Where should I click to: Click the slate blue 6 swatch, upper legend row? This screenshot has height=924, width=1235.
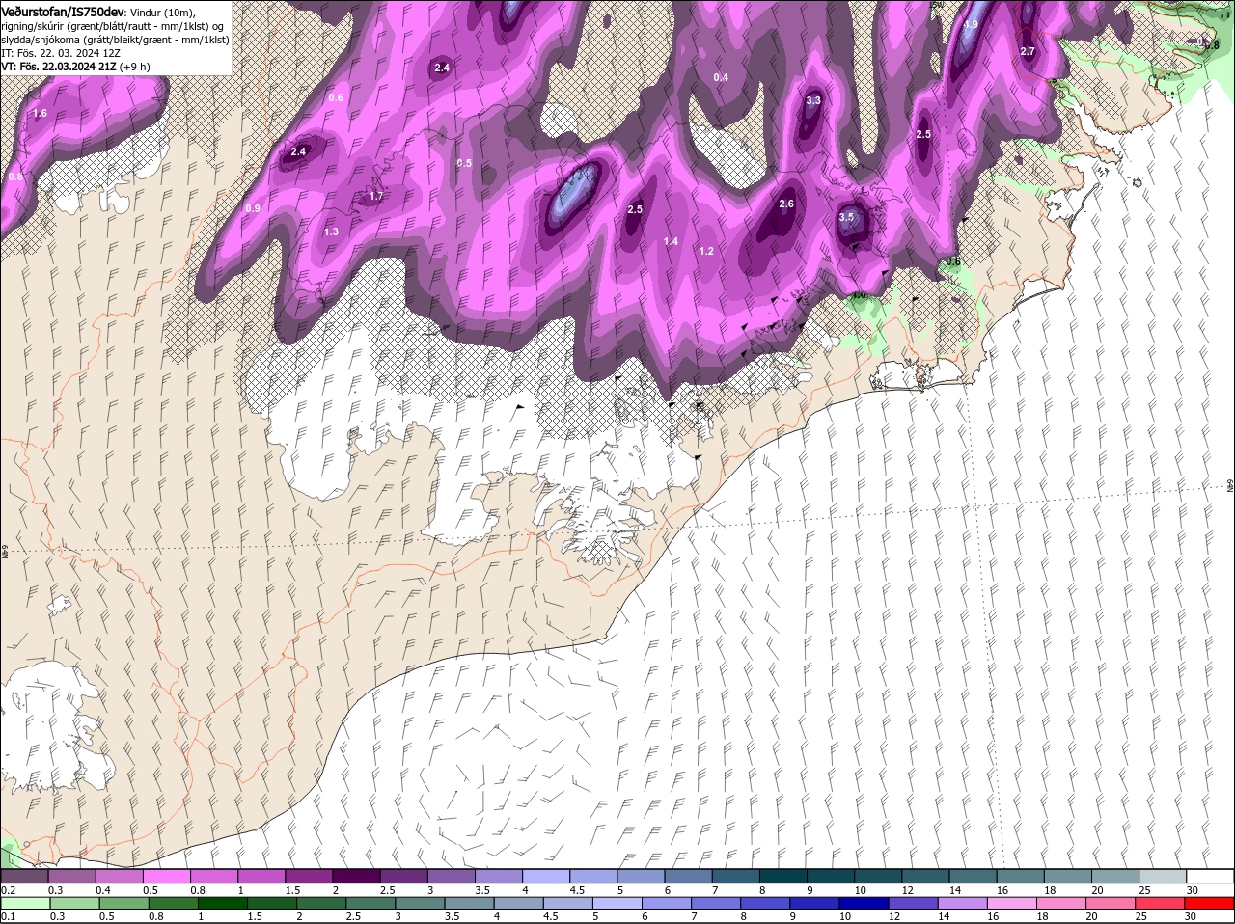coord(689,876)
